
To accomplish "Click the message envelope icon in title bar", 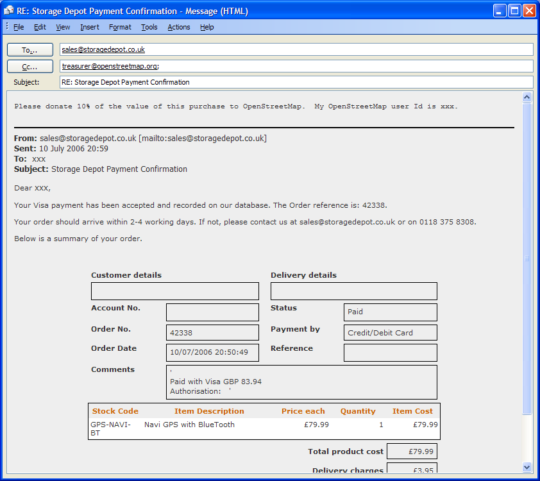I will tap(8, 11).
